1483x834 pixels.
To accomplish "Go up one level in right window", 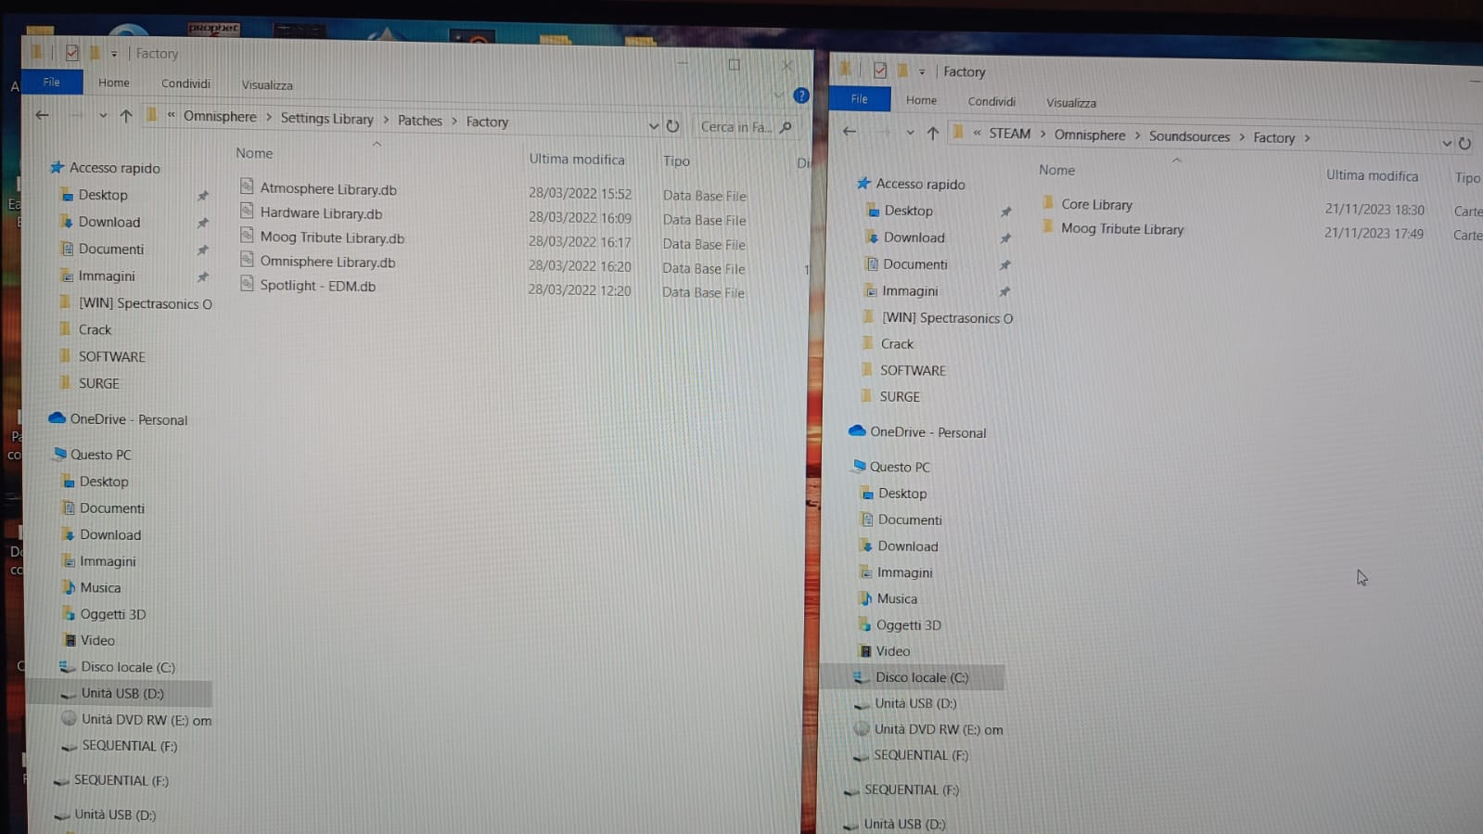I will tap(933, 133).
